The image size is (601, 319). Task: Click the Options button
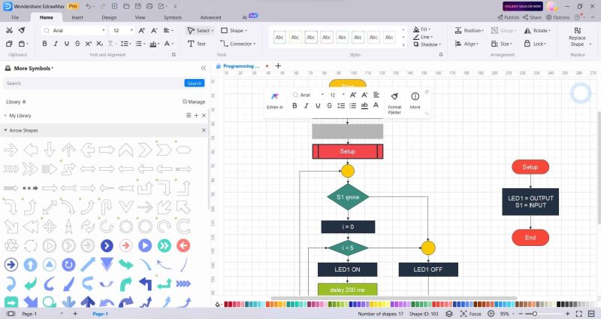coord(558,17)
